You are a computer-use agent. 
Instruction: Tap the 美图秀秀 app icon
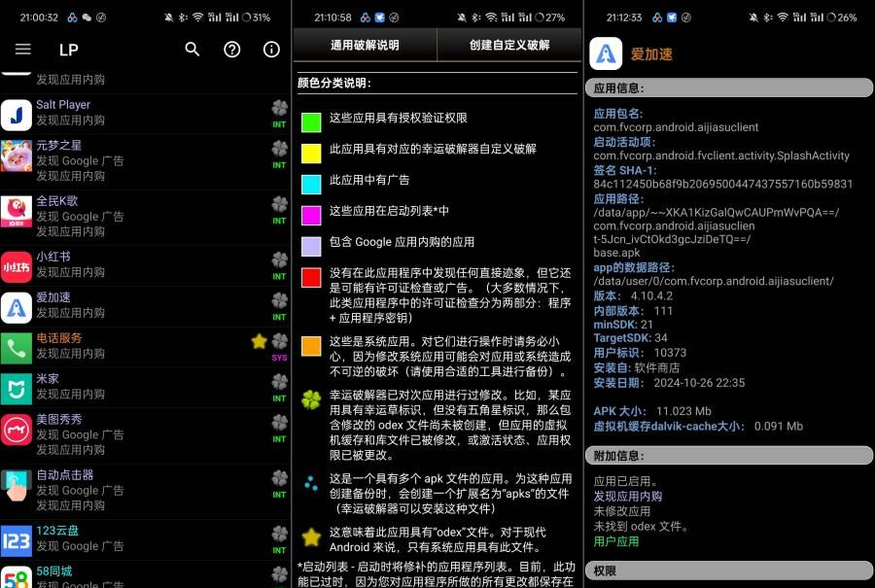point(17,428)
